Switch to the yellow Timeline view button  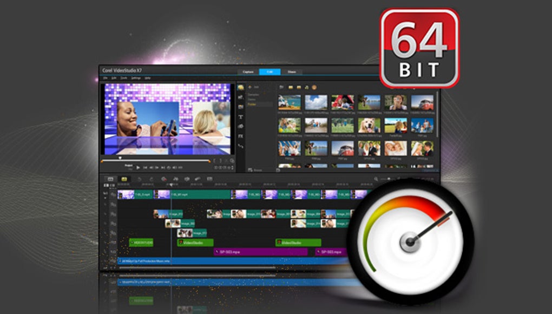tap(124, 179)
